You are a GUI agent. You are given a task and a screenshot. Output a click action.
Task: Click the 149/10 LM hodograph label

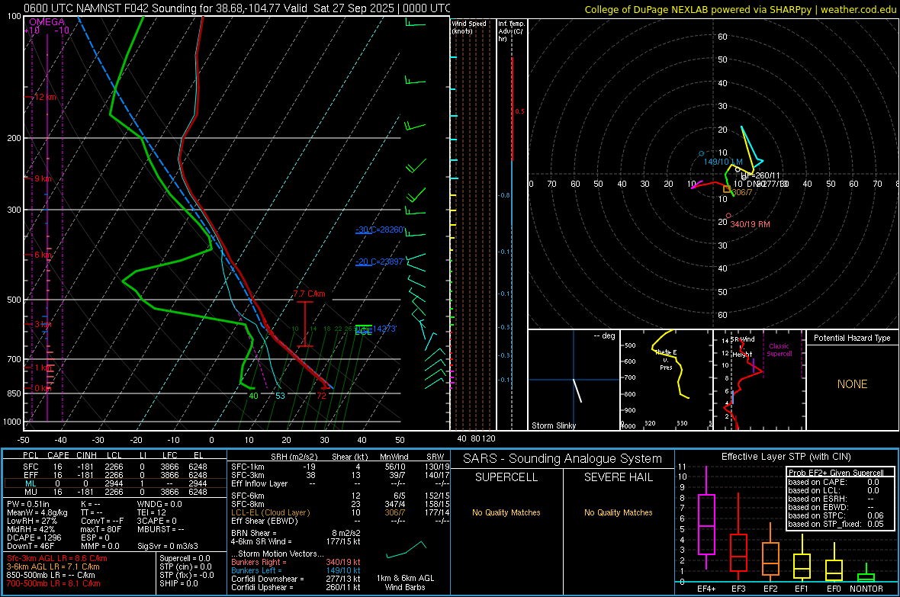[723, 162]
